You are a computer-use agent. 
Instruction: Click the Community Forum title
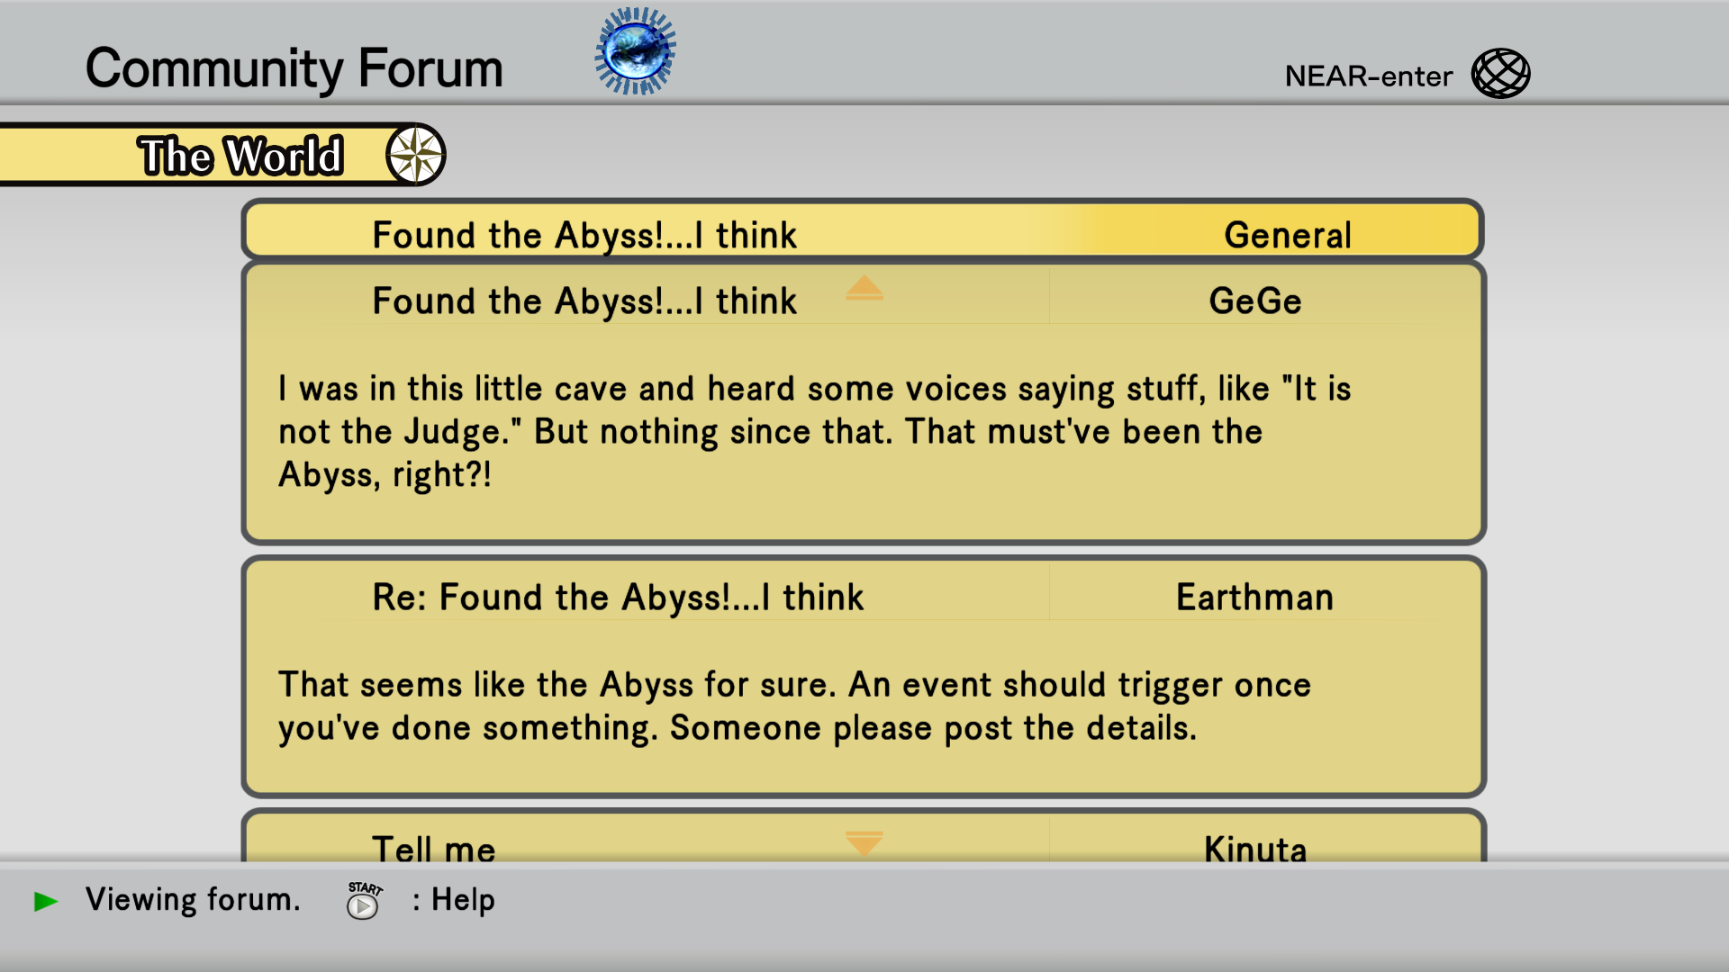click(294, 68)
